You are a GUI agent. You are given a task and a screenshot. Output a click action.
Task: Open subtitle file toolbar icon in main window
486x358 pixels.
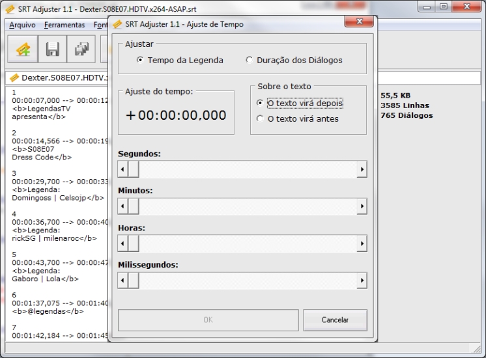pyautogui.click(x=23, y=49)
